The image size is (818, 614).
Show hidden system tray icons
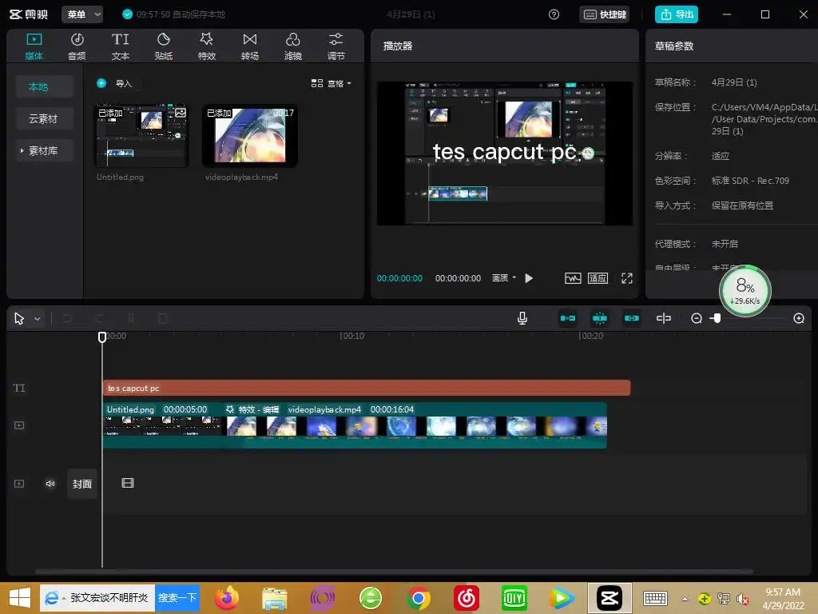[x=685, y=599]
